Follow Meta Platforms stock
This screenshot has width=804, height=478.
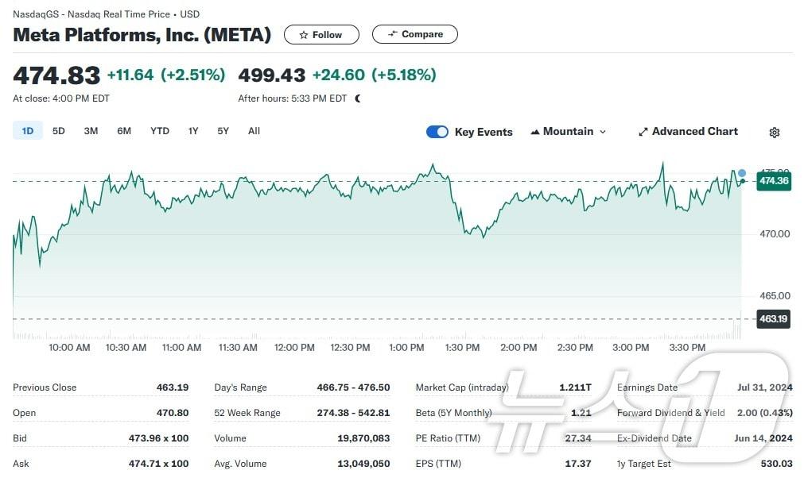click(x=321, y=35)
